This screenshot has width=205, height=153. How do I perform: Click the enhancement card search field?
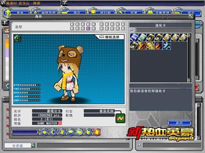click(163, 30)
